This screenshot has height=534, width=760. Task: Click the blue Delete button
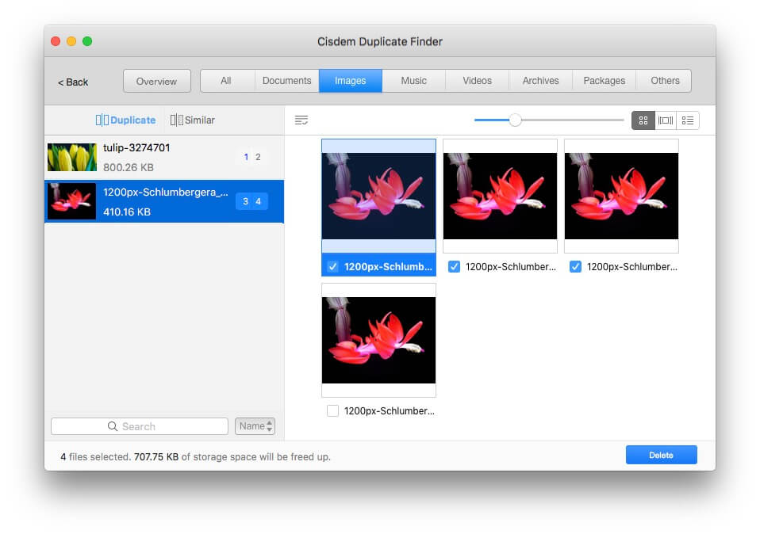(661, 455)
